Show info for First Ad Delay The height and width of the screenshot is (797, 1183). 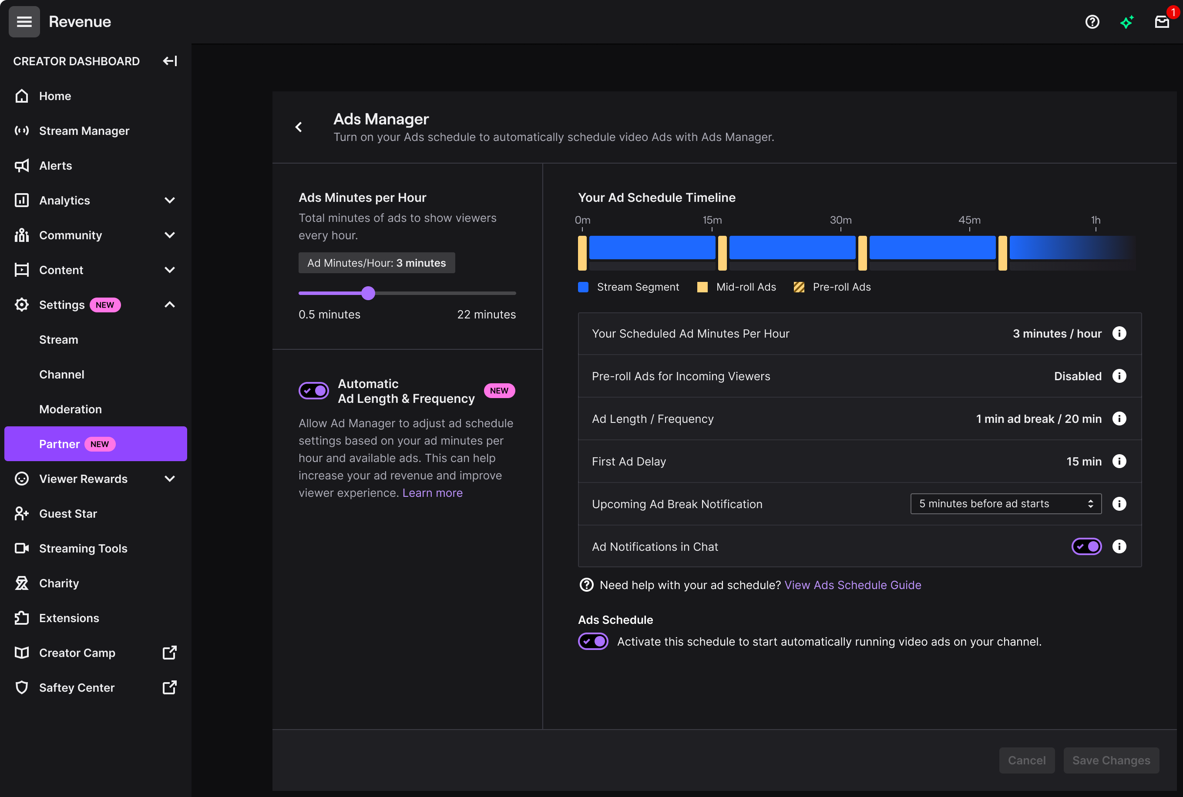pyautogui.click(x=1119, y=462)
